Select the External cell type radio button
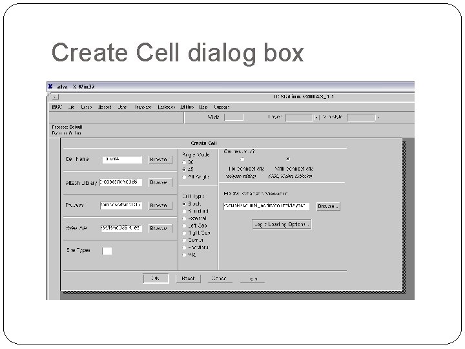Viewport: 465px width, 349px height. point(184,218)
